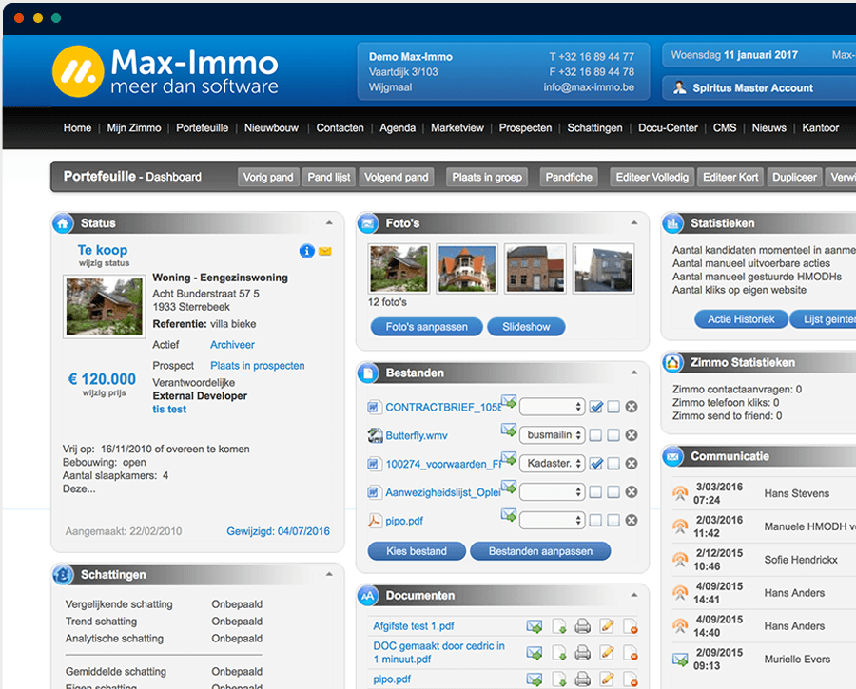The height and width of the screenshot is (689, 856).
Task: Click the Foto's aanpassen button
Action: click(426, 327)
